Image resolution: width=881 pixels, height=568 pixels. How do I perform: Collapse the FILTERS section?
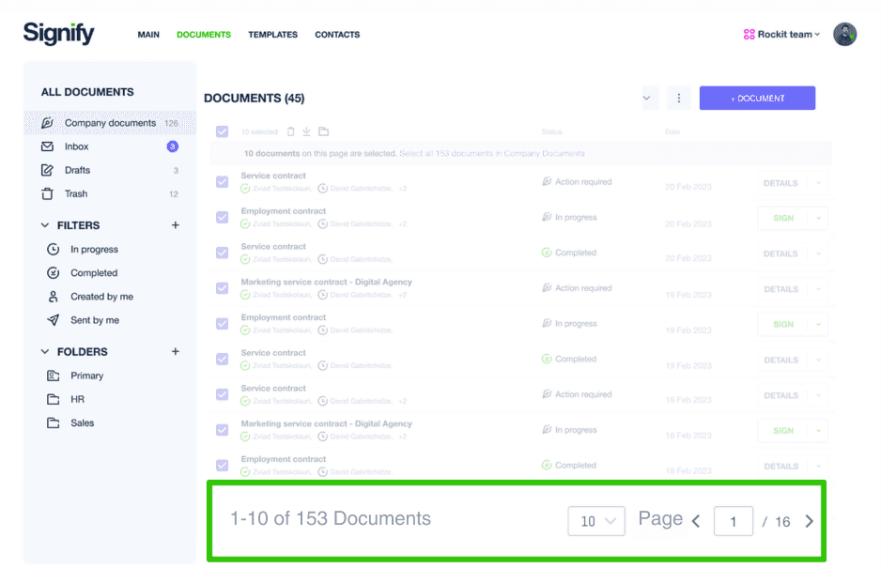click(x=45, y=225)
